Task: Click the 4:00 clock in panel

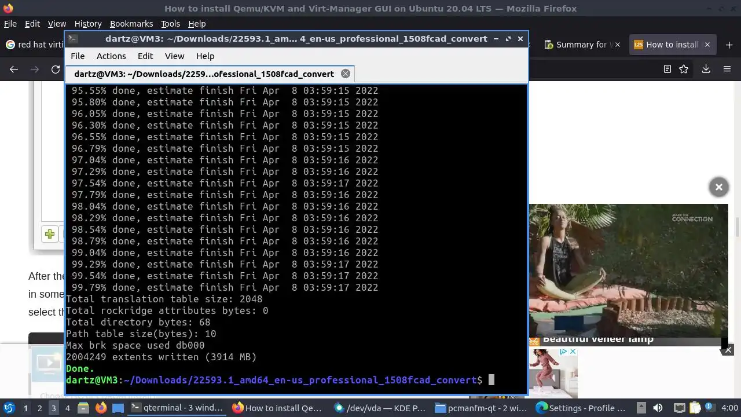Action: pos(729,408)
